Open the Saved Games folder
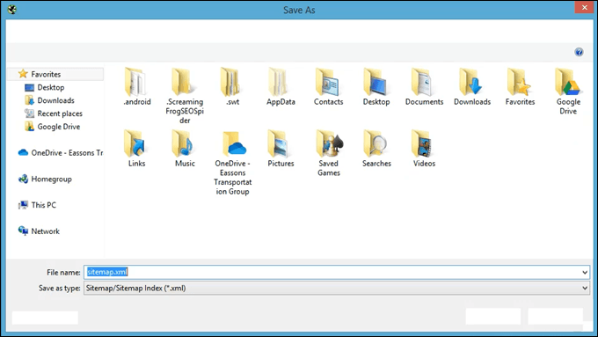 (x=328, y=152)
